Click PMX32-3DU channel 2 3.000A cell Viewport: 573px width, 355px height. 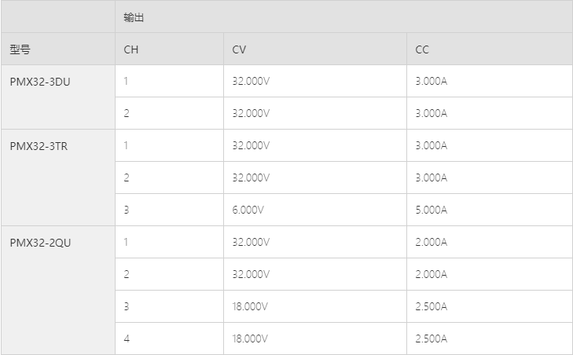point(431,114)
